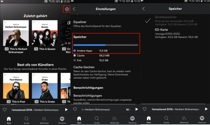The image size is (210, 125).
Task: Click the Speicher storage usage bar
Action: tap(106, 45)
